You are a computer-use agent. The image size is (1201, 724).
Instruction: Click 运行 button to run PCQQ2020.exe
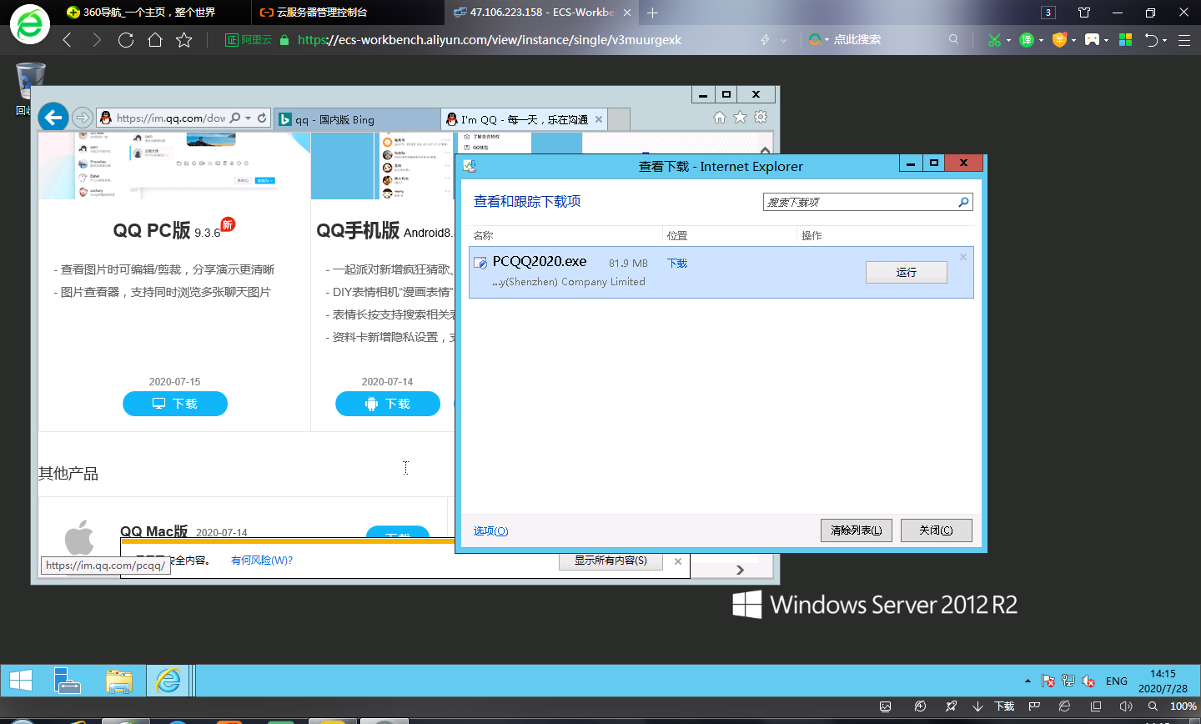click(x=906, y=273)
